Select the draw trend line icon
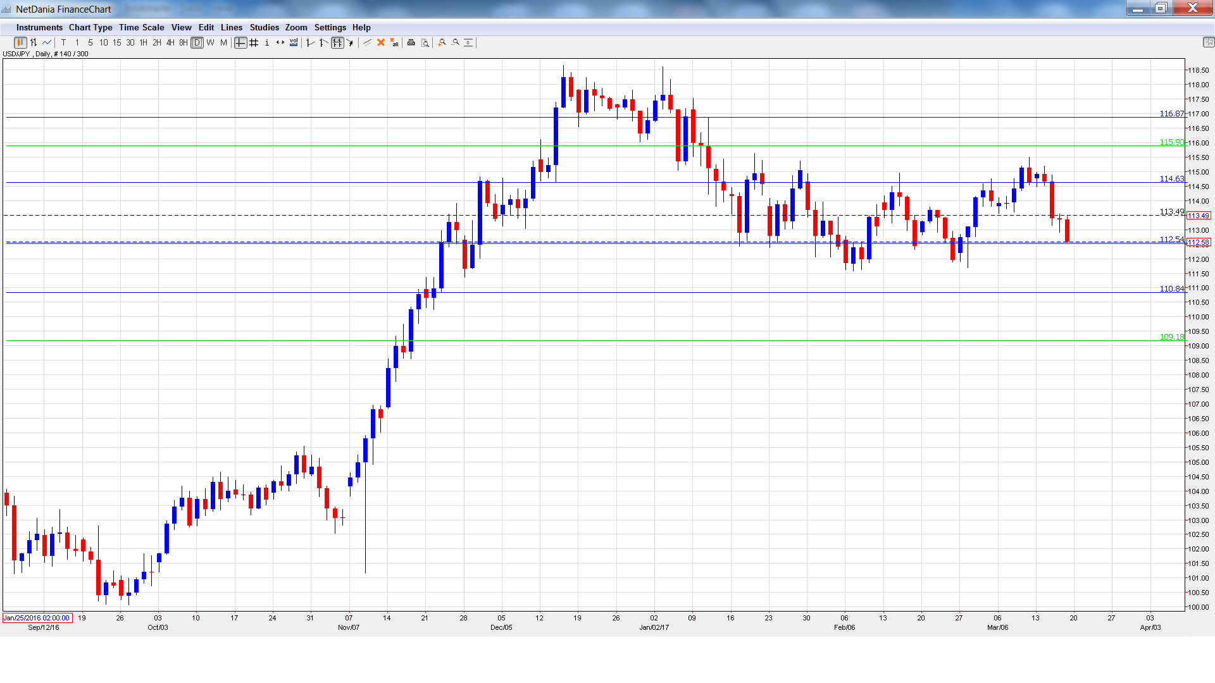 click(367, 42)
